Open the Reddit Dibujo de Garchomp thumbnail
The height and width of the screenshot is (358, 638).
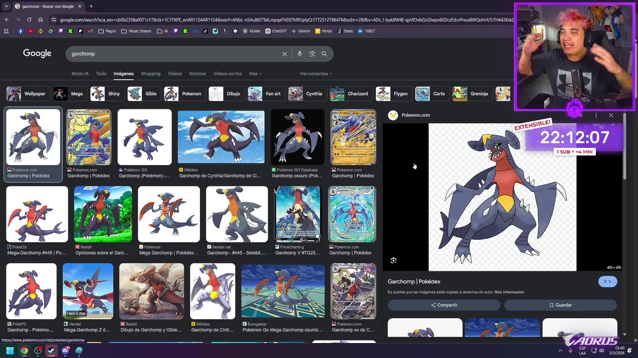(152, 291)
